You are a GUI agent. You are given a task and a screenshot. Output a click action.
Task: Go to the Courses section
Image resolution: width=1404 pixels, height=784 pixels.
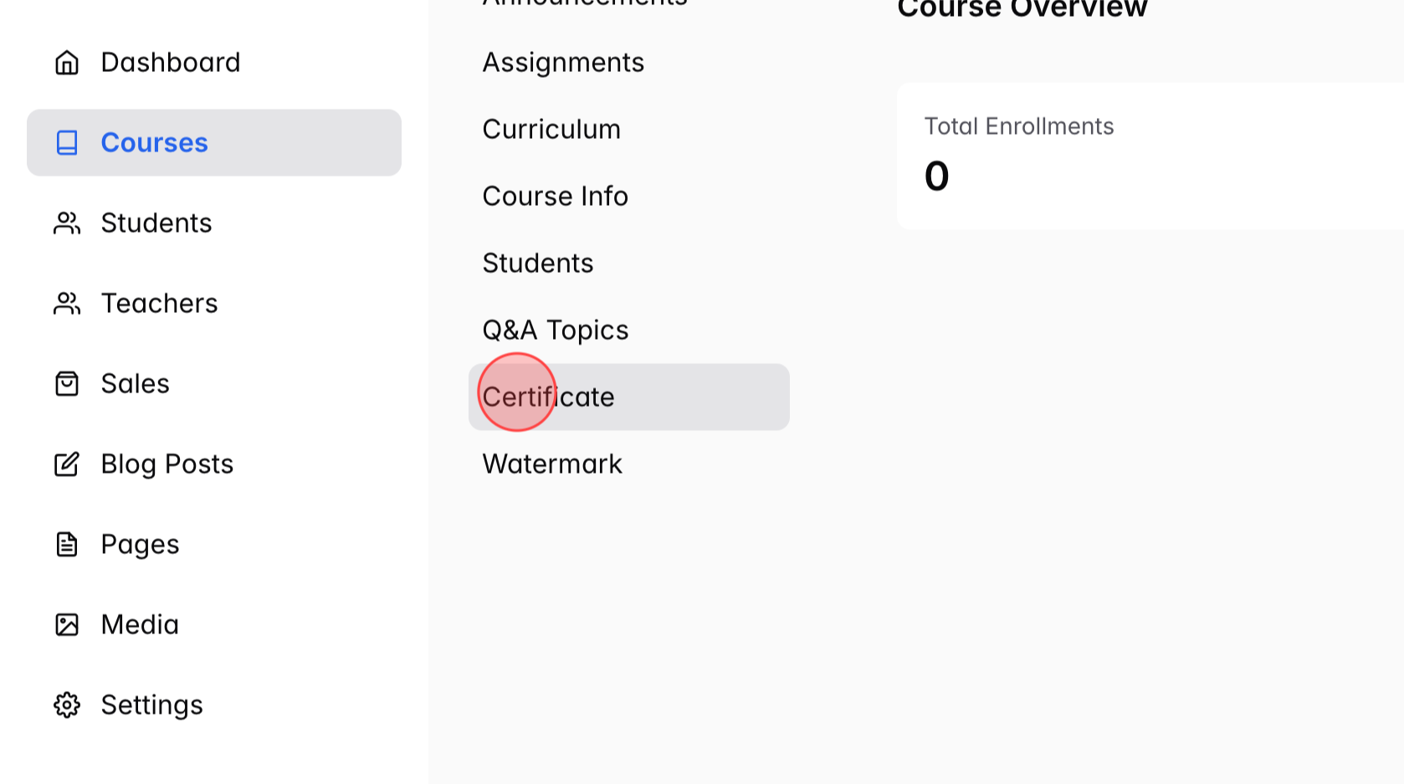pyautogui.click(x=154, y=142)
